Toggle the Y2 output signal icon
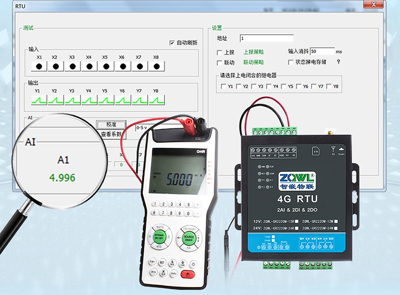This screenshot has height=295, width=400. (x=56, y=100)
